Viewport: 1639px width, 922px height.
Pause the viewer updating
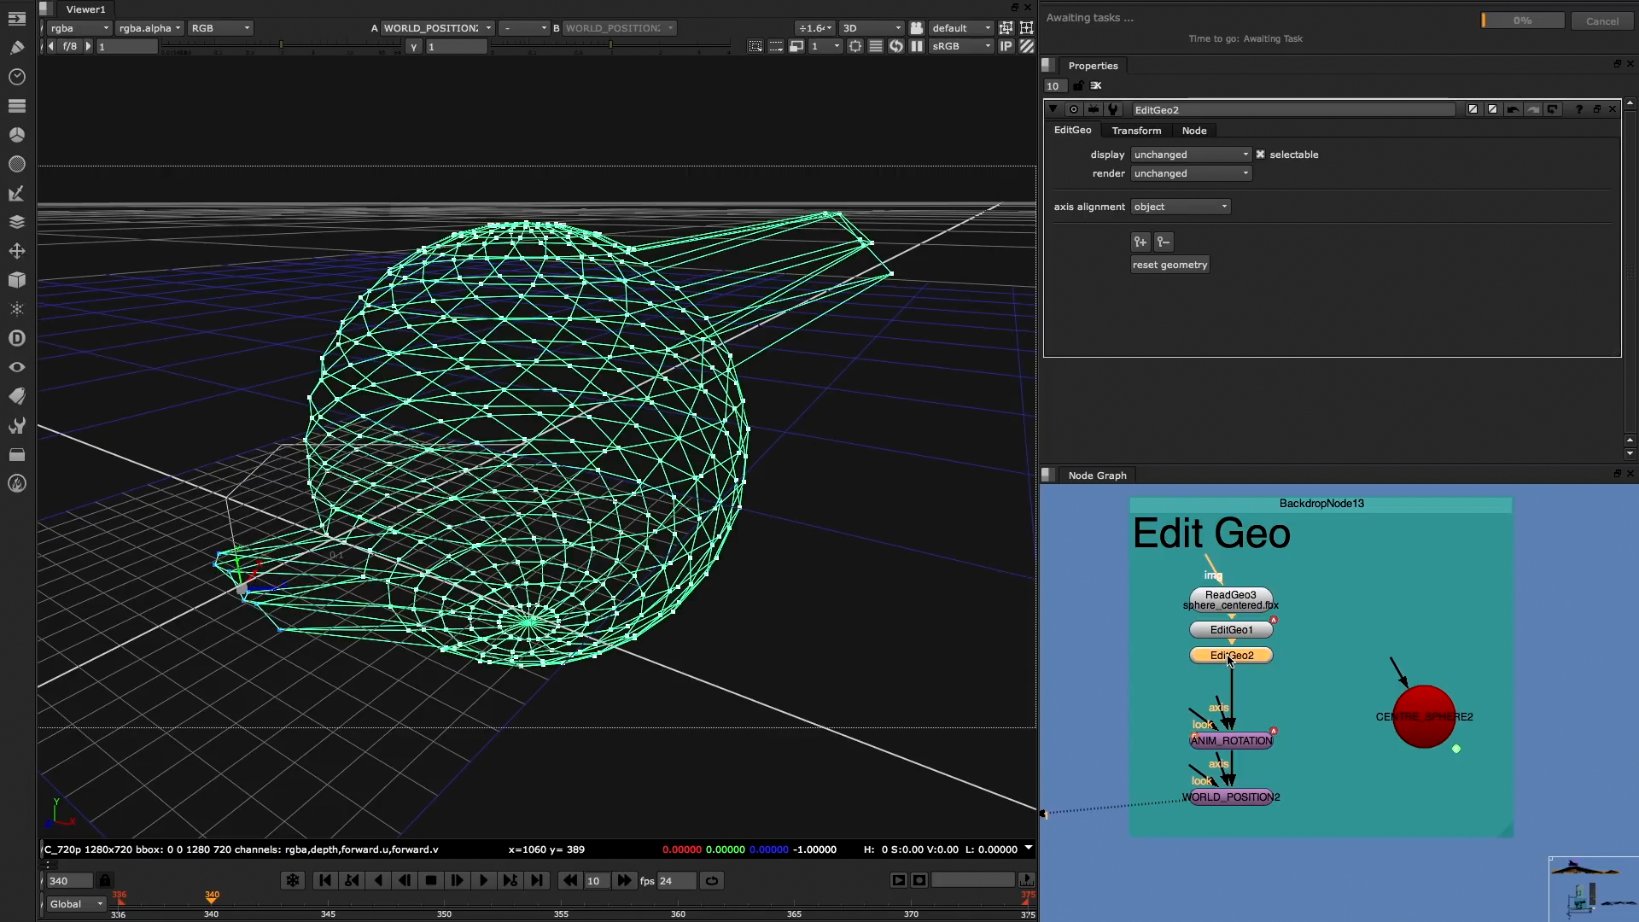pyautogui.click(x=917, y=46)
